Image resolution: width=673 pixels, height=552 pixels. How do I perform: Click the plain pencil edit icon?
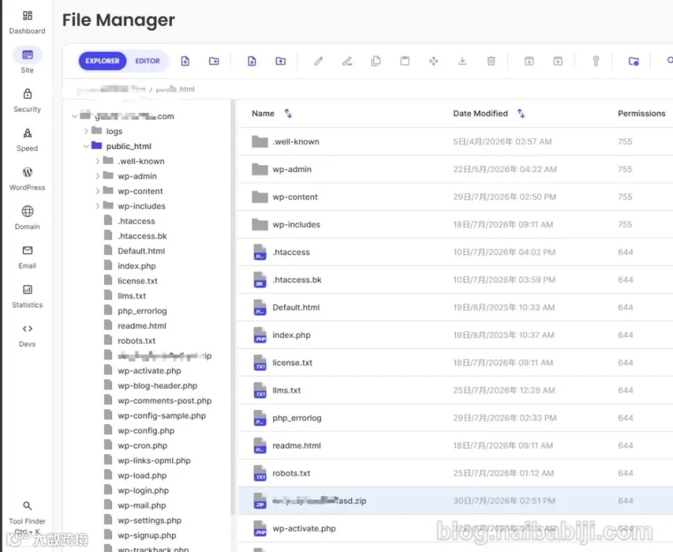318,61
